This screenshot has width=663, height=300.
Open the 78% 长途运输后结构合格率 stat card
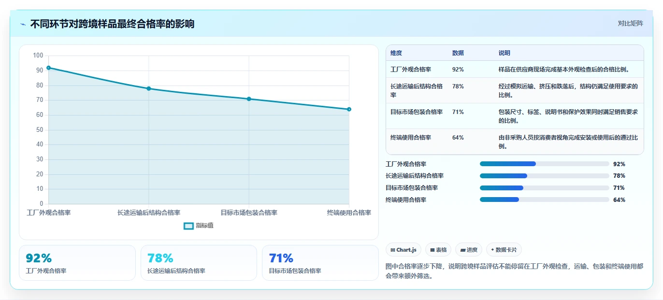pyautogui.click(x=199, y=263)
